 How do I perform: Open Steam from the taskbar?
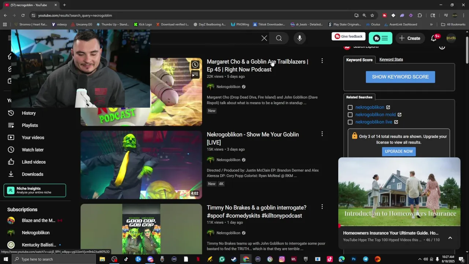click(x=234, y=259)
